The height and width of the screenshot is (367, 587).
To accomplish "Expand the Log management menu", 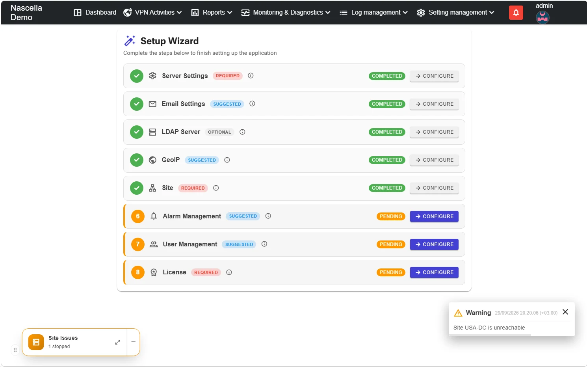I will coord(373,13).
